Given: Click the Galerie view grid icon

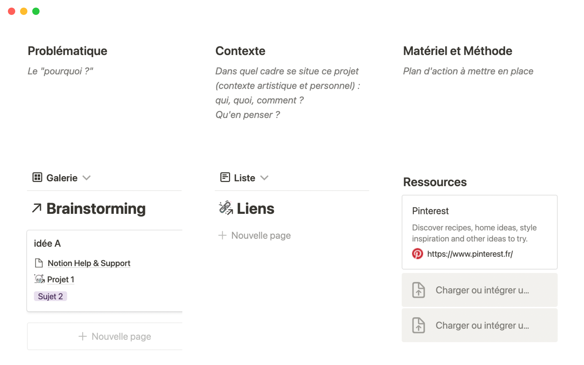Looking at the screenshot, I should [37, 177].
